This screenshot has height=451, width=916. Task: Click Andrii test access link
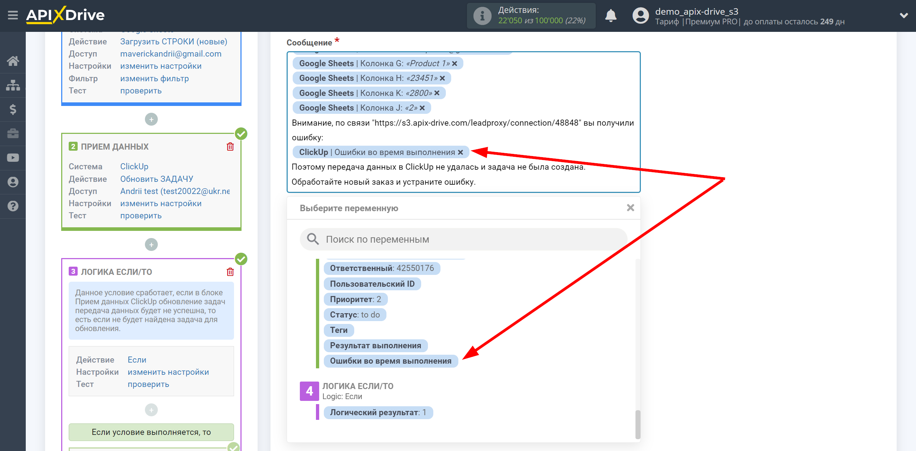pyautogui.click(x=175, y=191)
